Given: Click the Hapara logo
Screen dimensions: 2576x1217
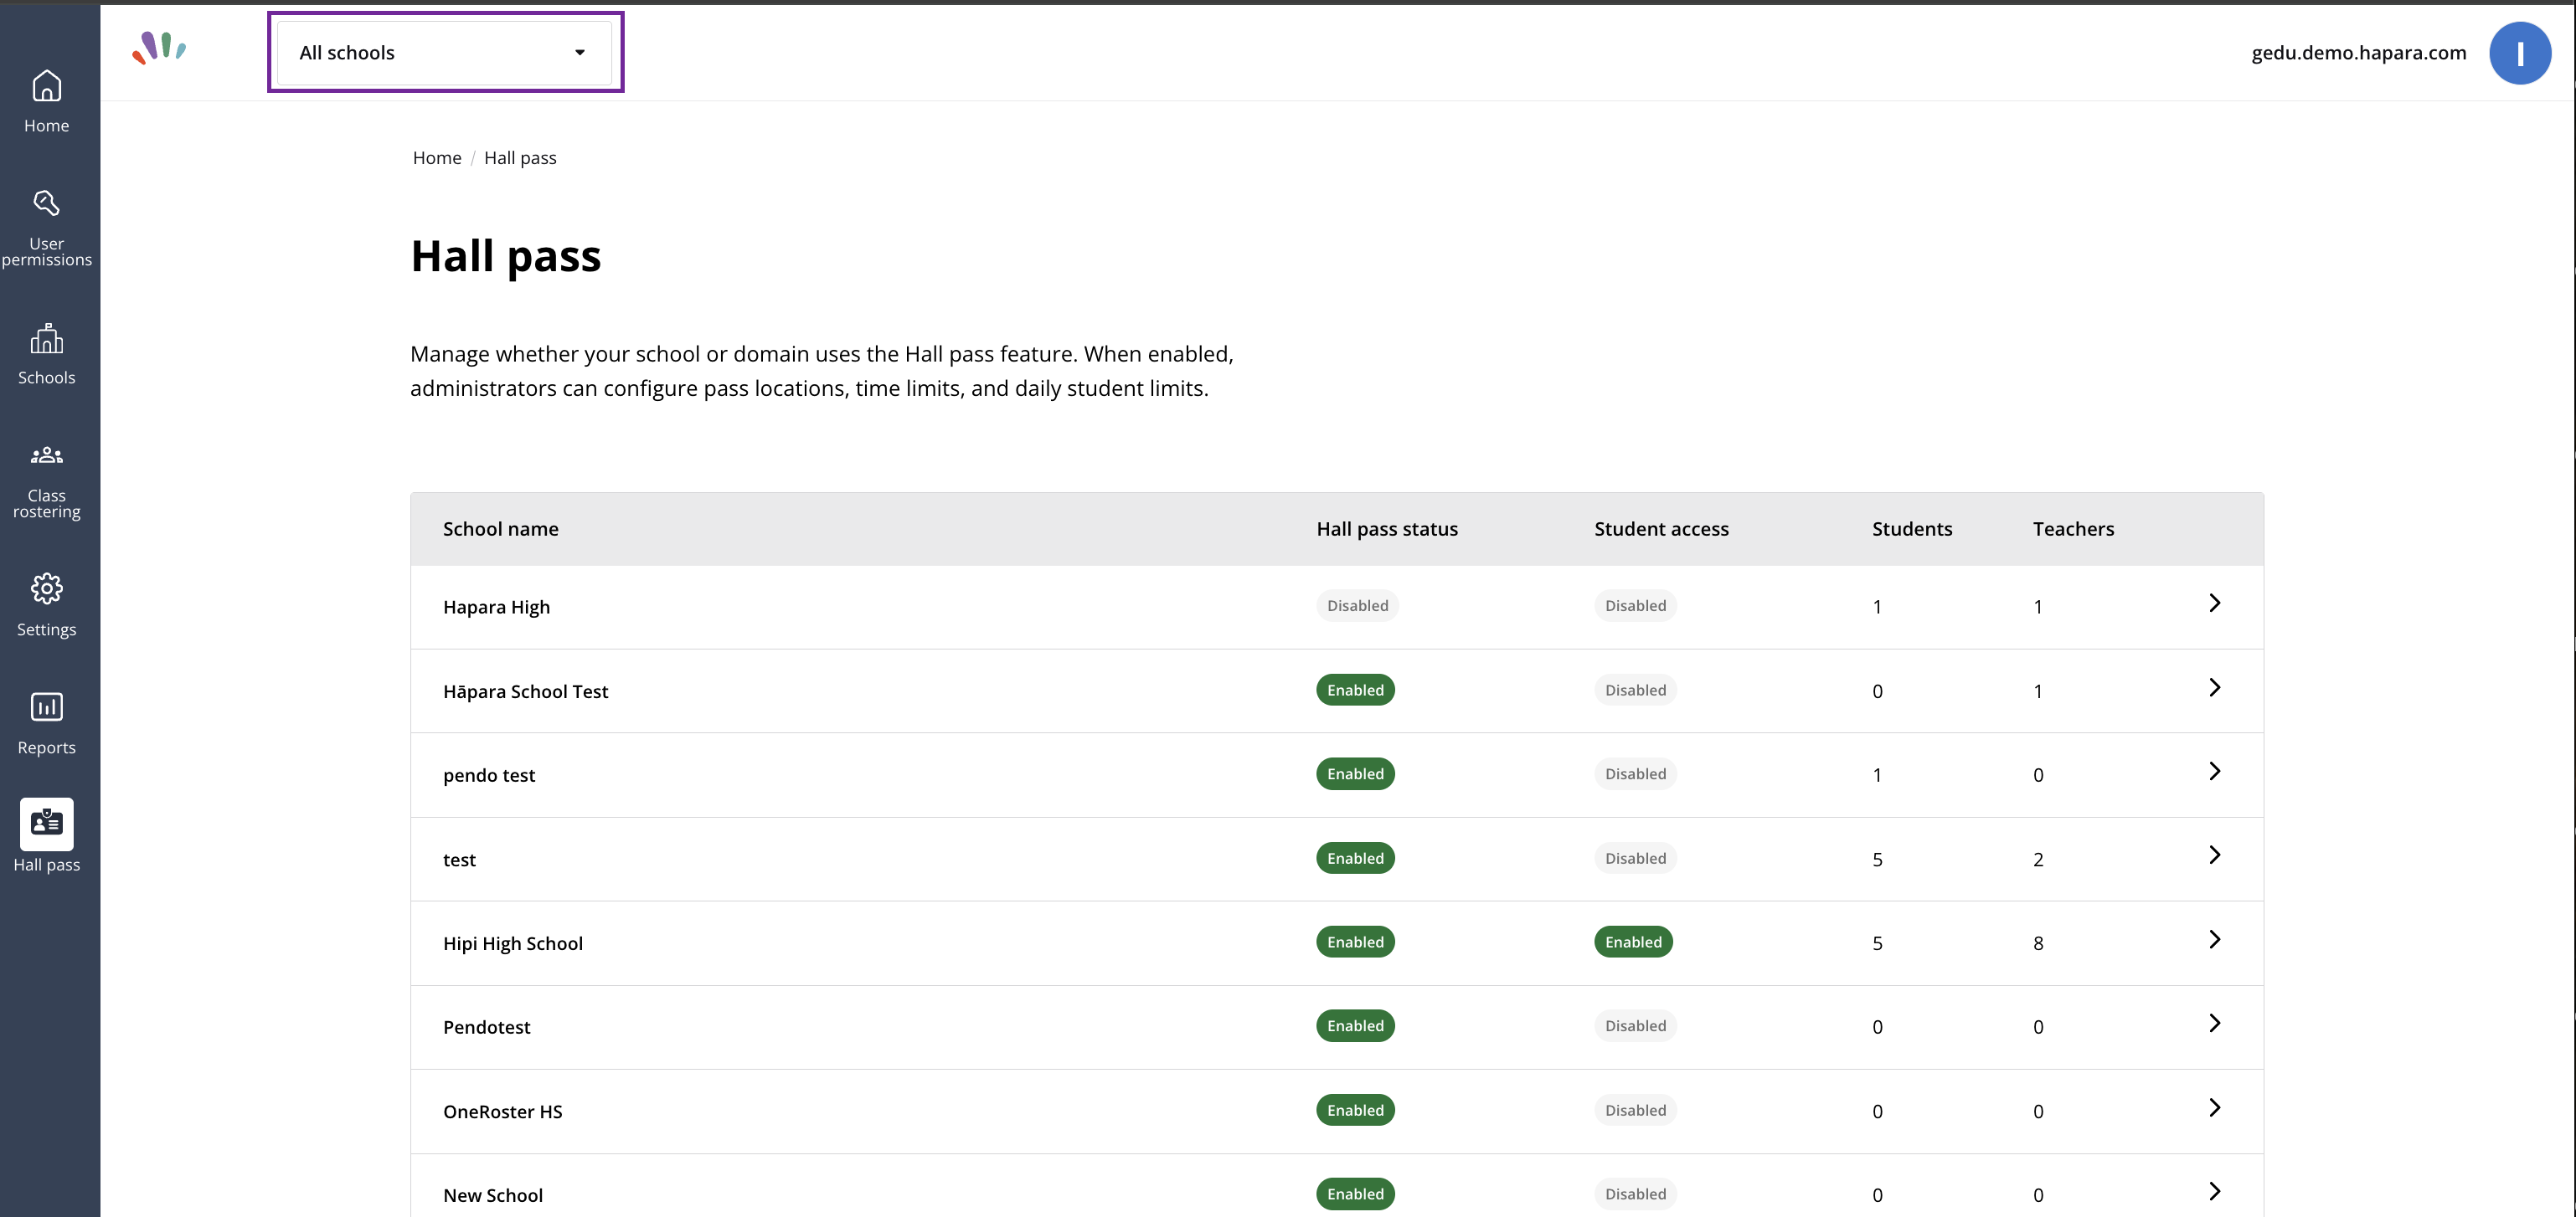Looking at the screenshot, I should (159, 48).
